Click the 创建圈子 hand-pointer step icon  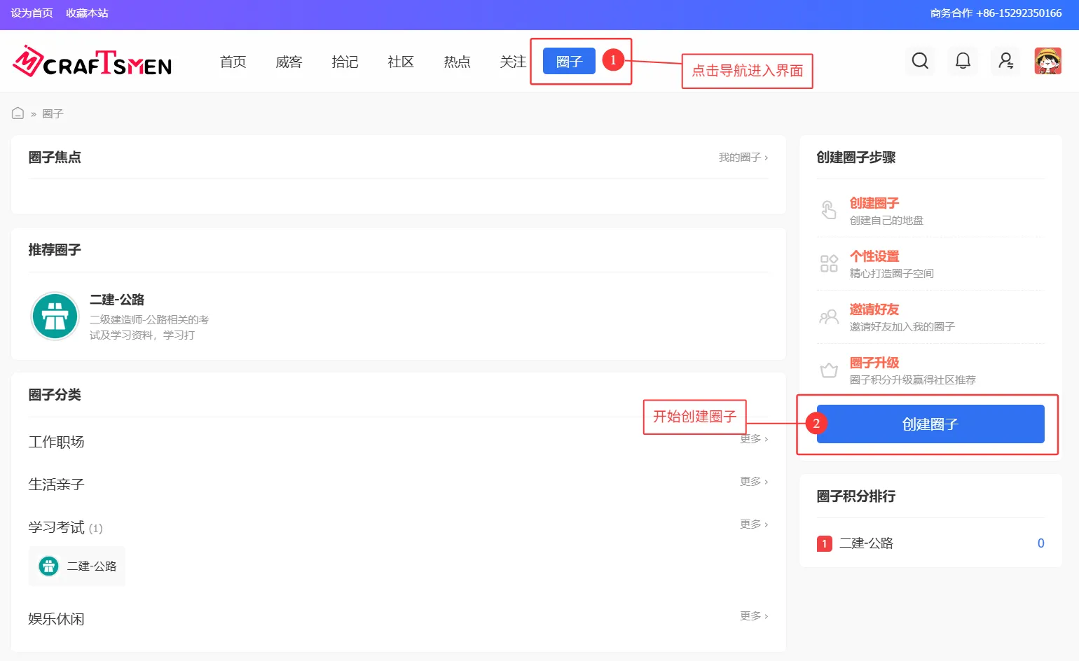tap(829, 210)
